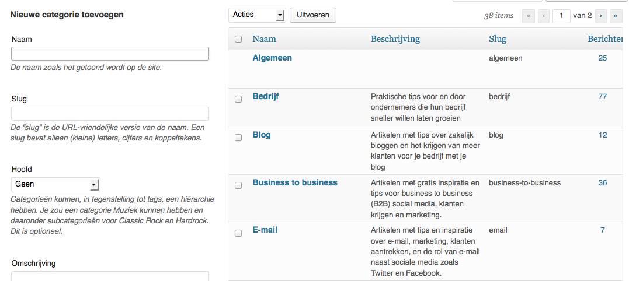Open the Algemeen category link
The height and width of the screenshot is (281, 629).
[272, 58]
